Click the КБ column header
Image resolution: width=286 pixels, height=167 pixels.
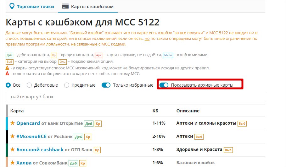[155, 111]
